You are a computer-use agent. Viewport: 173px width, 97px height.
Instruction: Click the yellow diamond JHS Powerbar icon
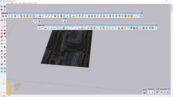[x=9, y=16]
